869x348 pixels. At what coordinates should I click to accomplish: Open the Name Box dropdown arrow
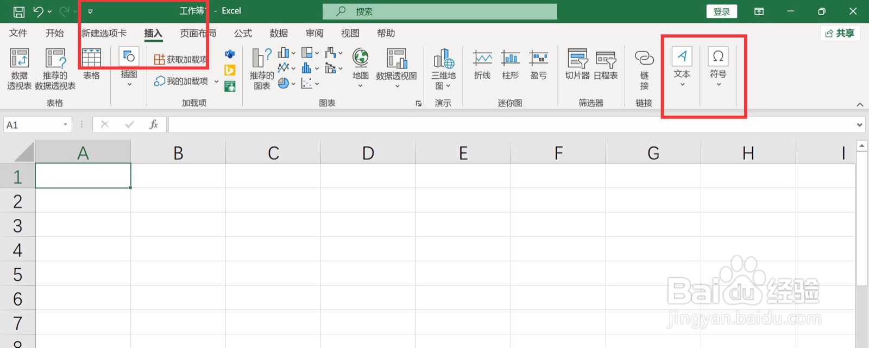65,125
